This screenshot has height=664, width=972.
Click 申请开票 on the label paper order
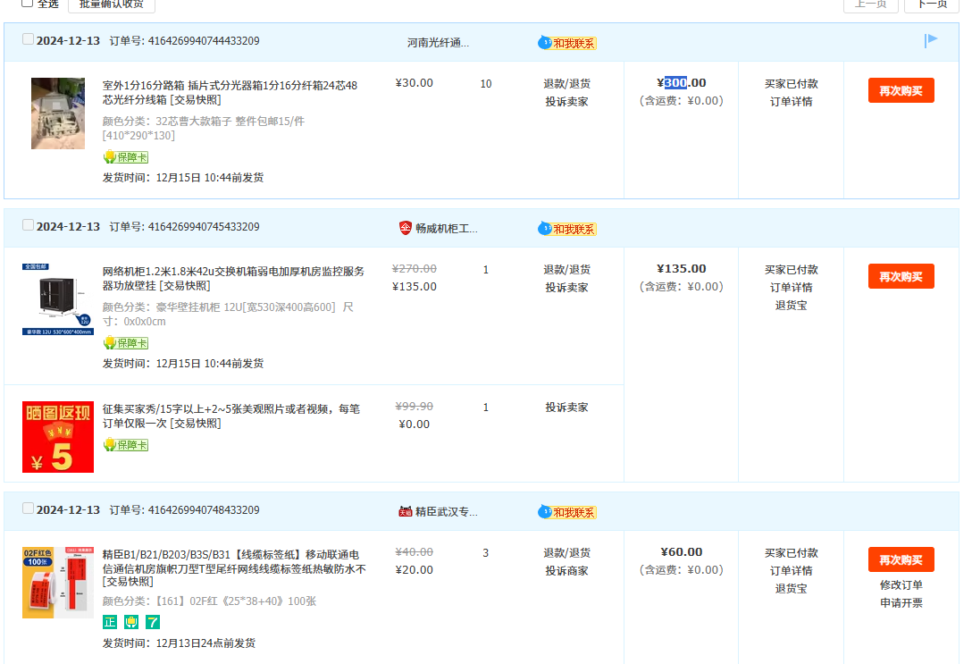[x=901, y=603]
